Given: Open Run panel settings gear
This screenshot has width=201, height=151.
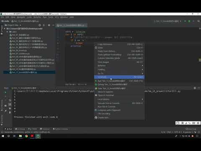Looking at the screenshot, I should (195, 88).
